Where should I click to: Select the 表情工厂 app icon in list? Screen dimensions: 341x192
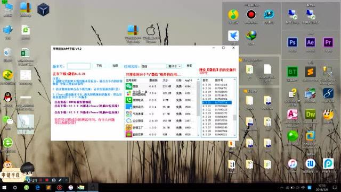129,127
